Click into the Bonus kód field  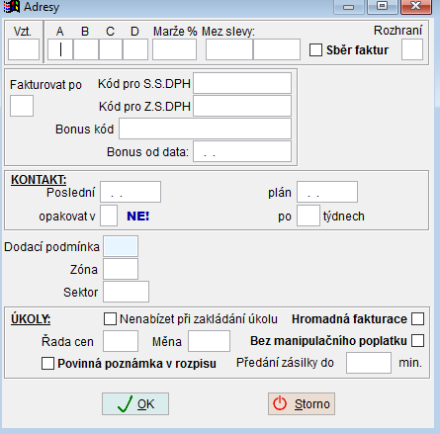[206, 129]
